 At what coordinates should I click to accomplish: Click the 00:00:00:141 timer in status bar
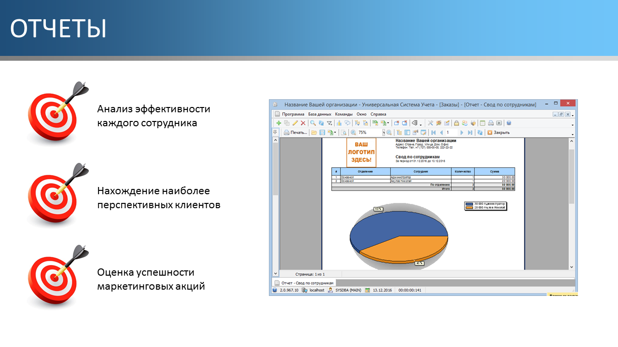point(409,290)
